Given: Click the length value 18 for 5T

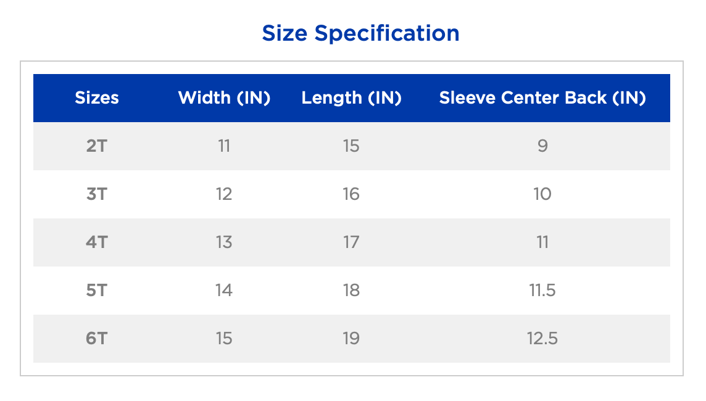Looking at the screenshot, I should pos(351,291).
